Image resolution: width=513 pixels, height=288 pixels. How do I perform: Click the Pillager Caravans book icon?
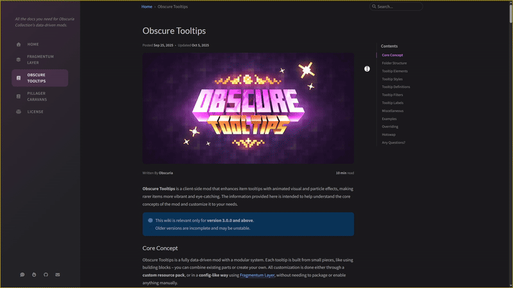click(19, 96)
